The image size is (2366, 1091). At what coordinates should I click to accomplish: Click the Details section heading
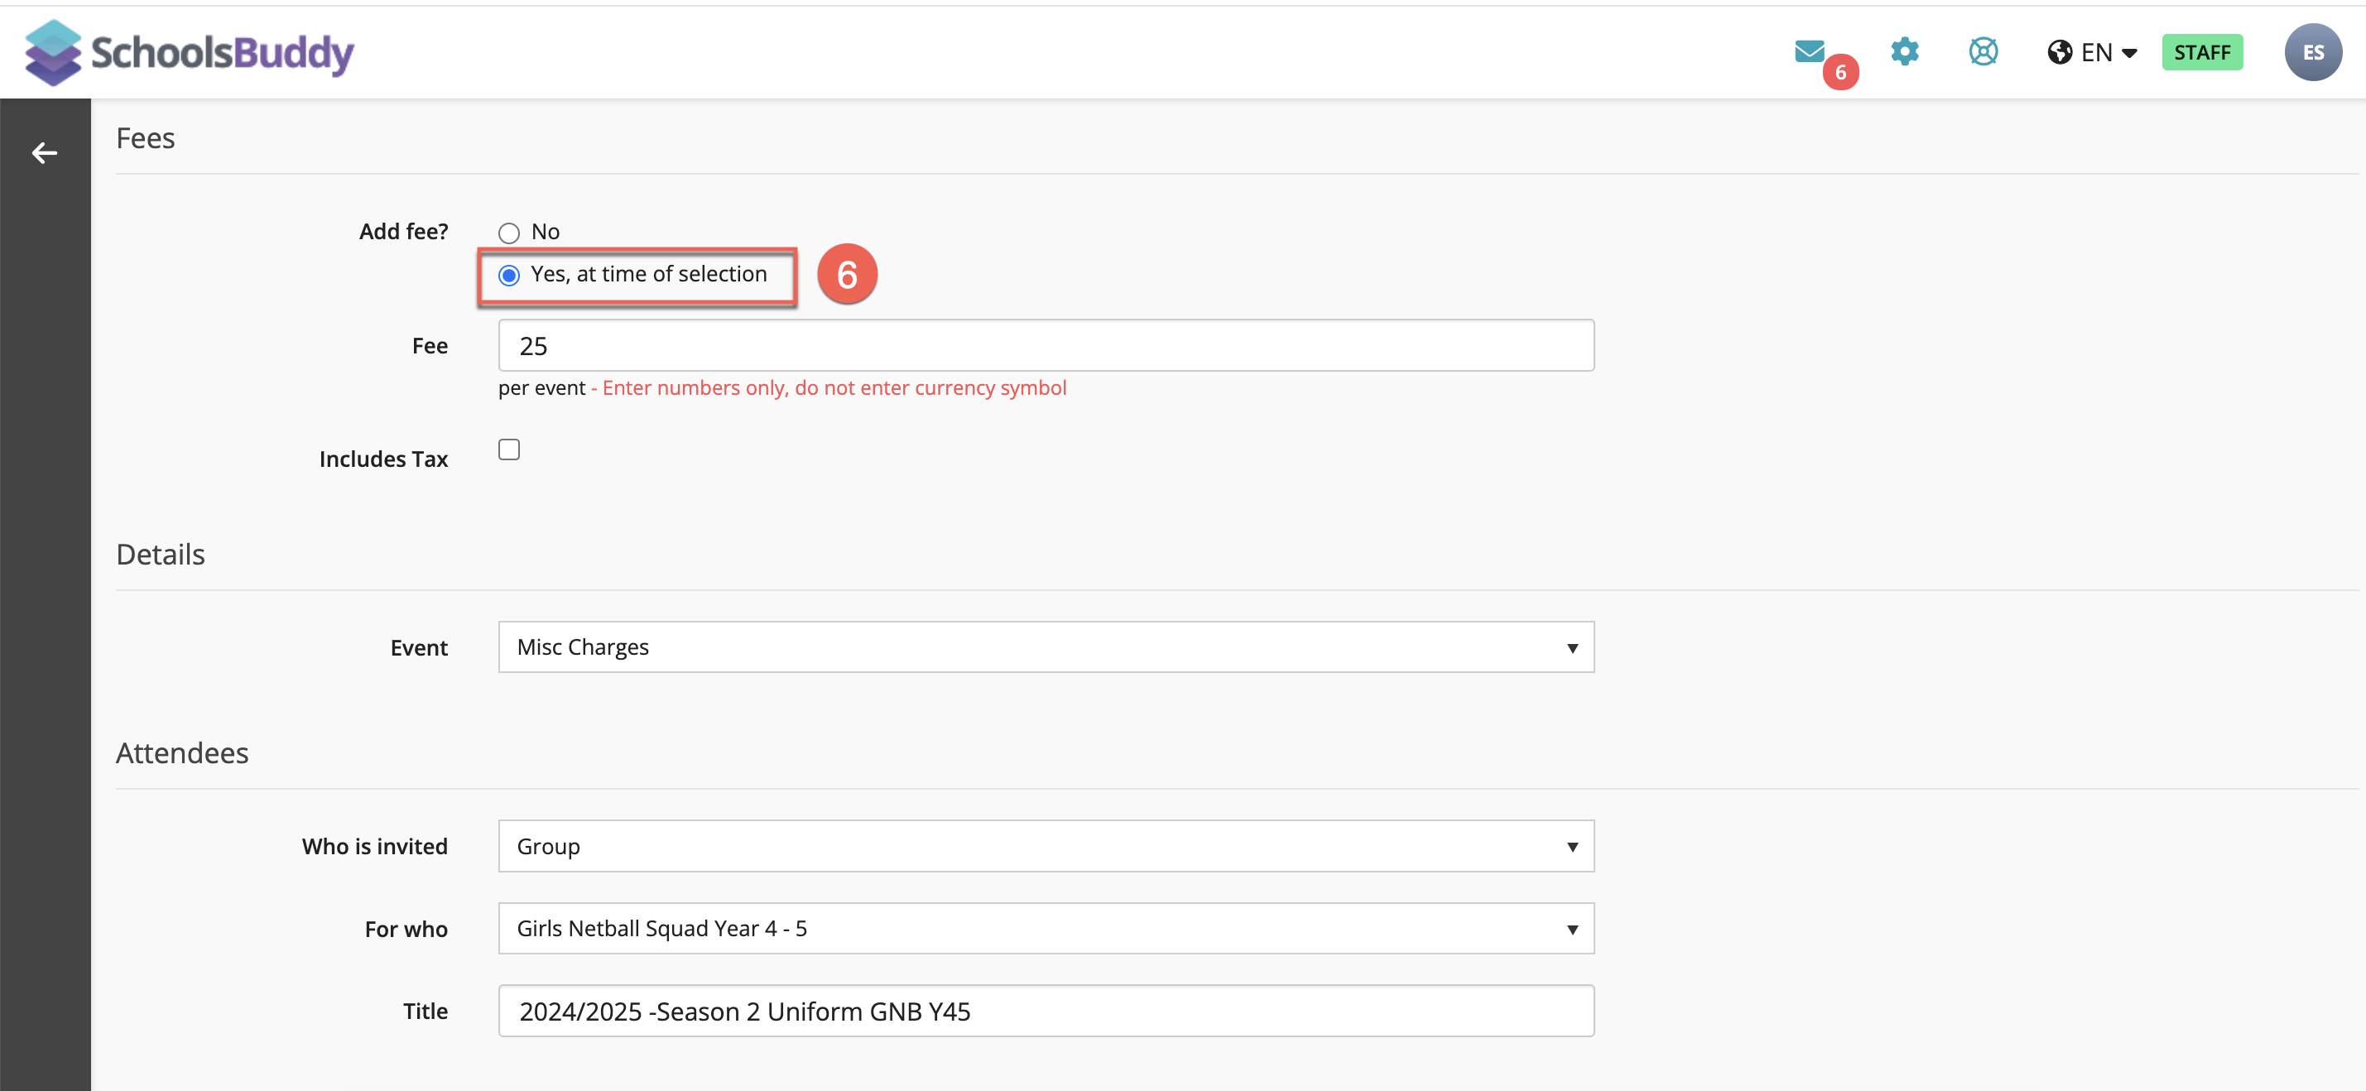161,555
